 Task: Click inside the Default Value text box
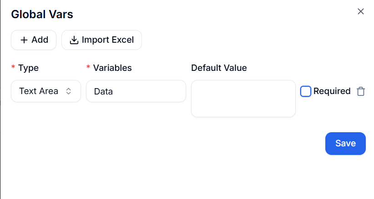[243, 99]
